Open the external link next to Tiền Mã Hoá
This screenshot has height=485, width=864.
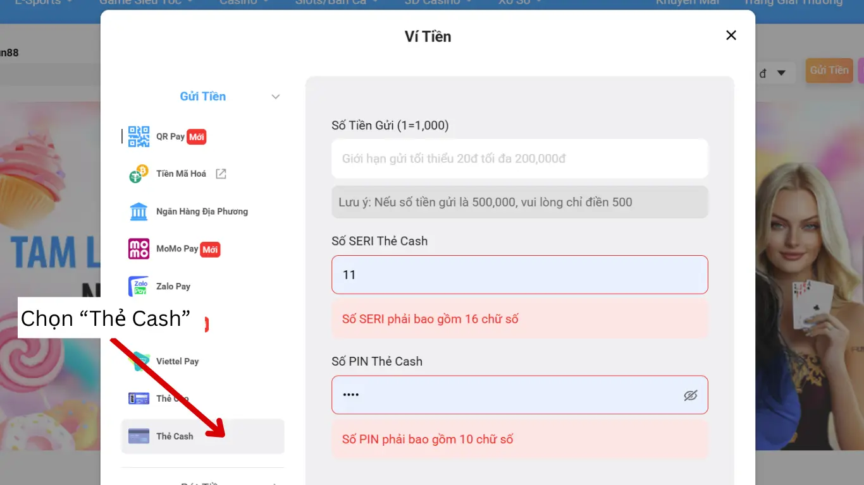point(220,173)
